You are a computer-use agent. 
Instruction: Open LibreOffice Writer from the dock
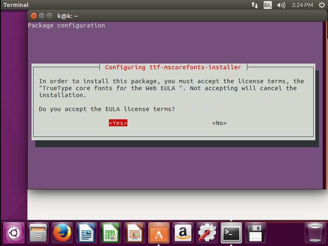[x=86, y=232]
